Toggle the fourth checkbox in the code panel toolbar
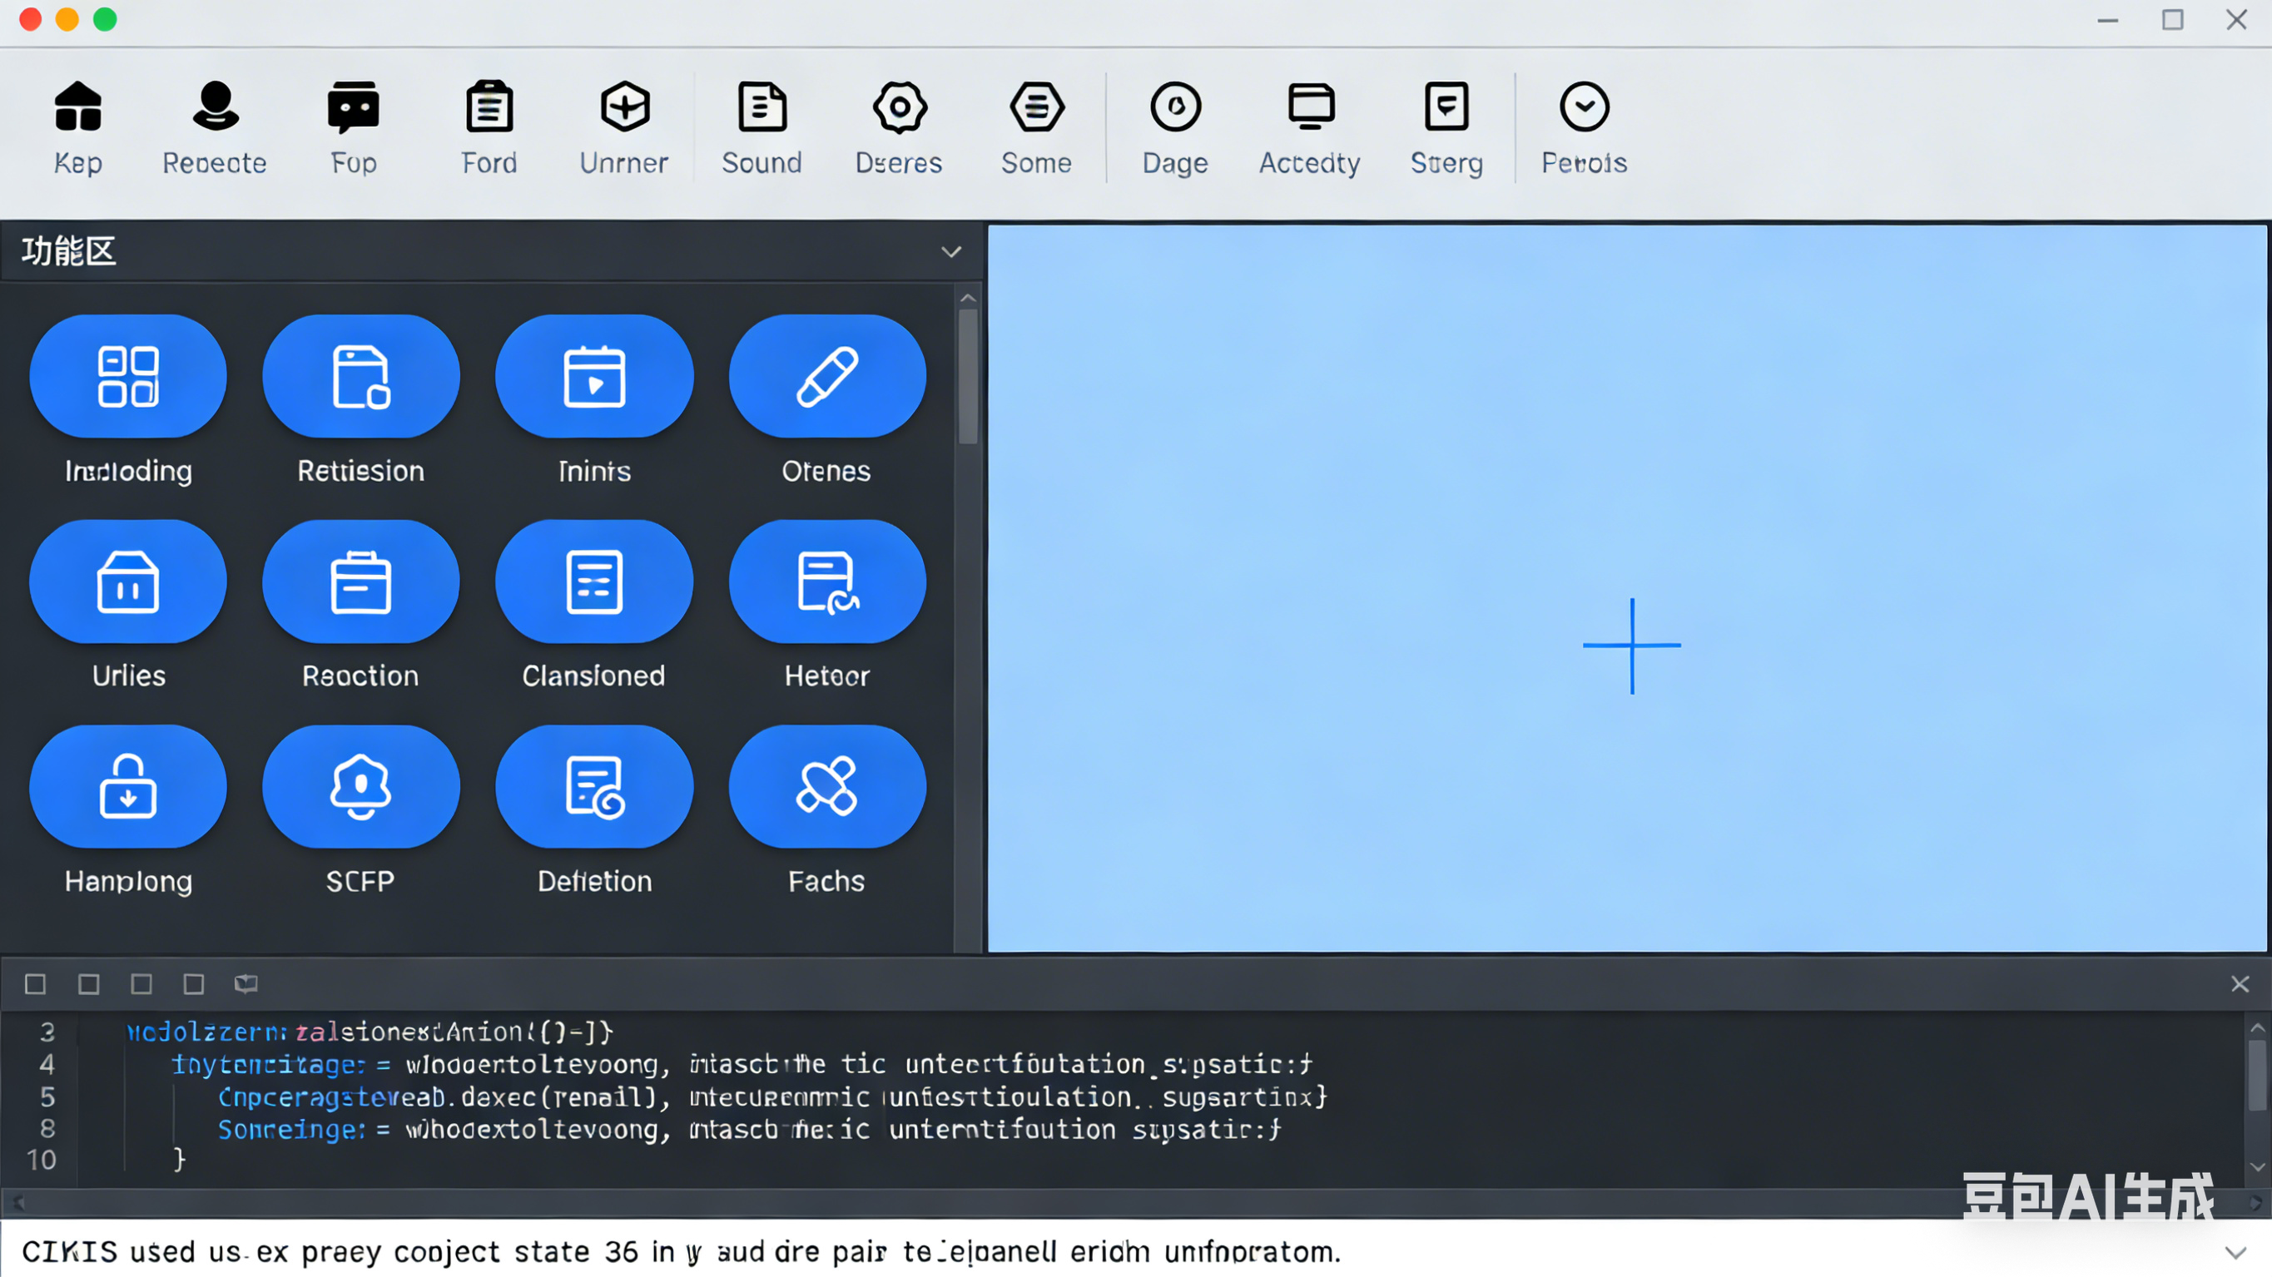This screenshot has height=1277, width=2272. [194, 984]
